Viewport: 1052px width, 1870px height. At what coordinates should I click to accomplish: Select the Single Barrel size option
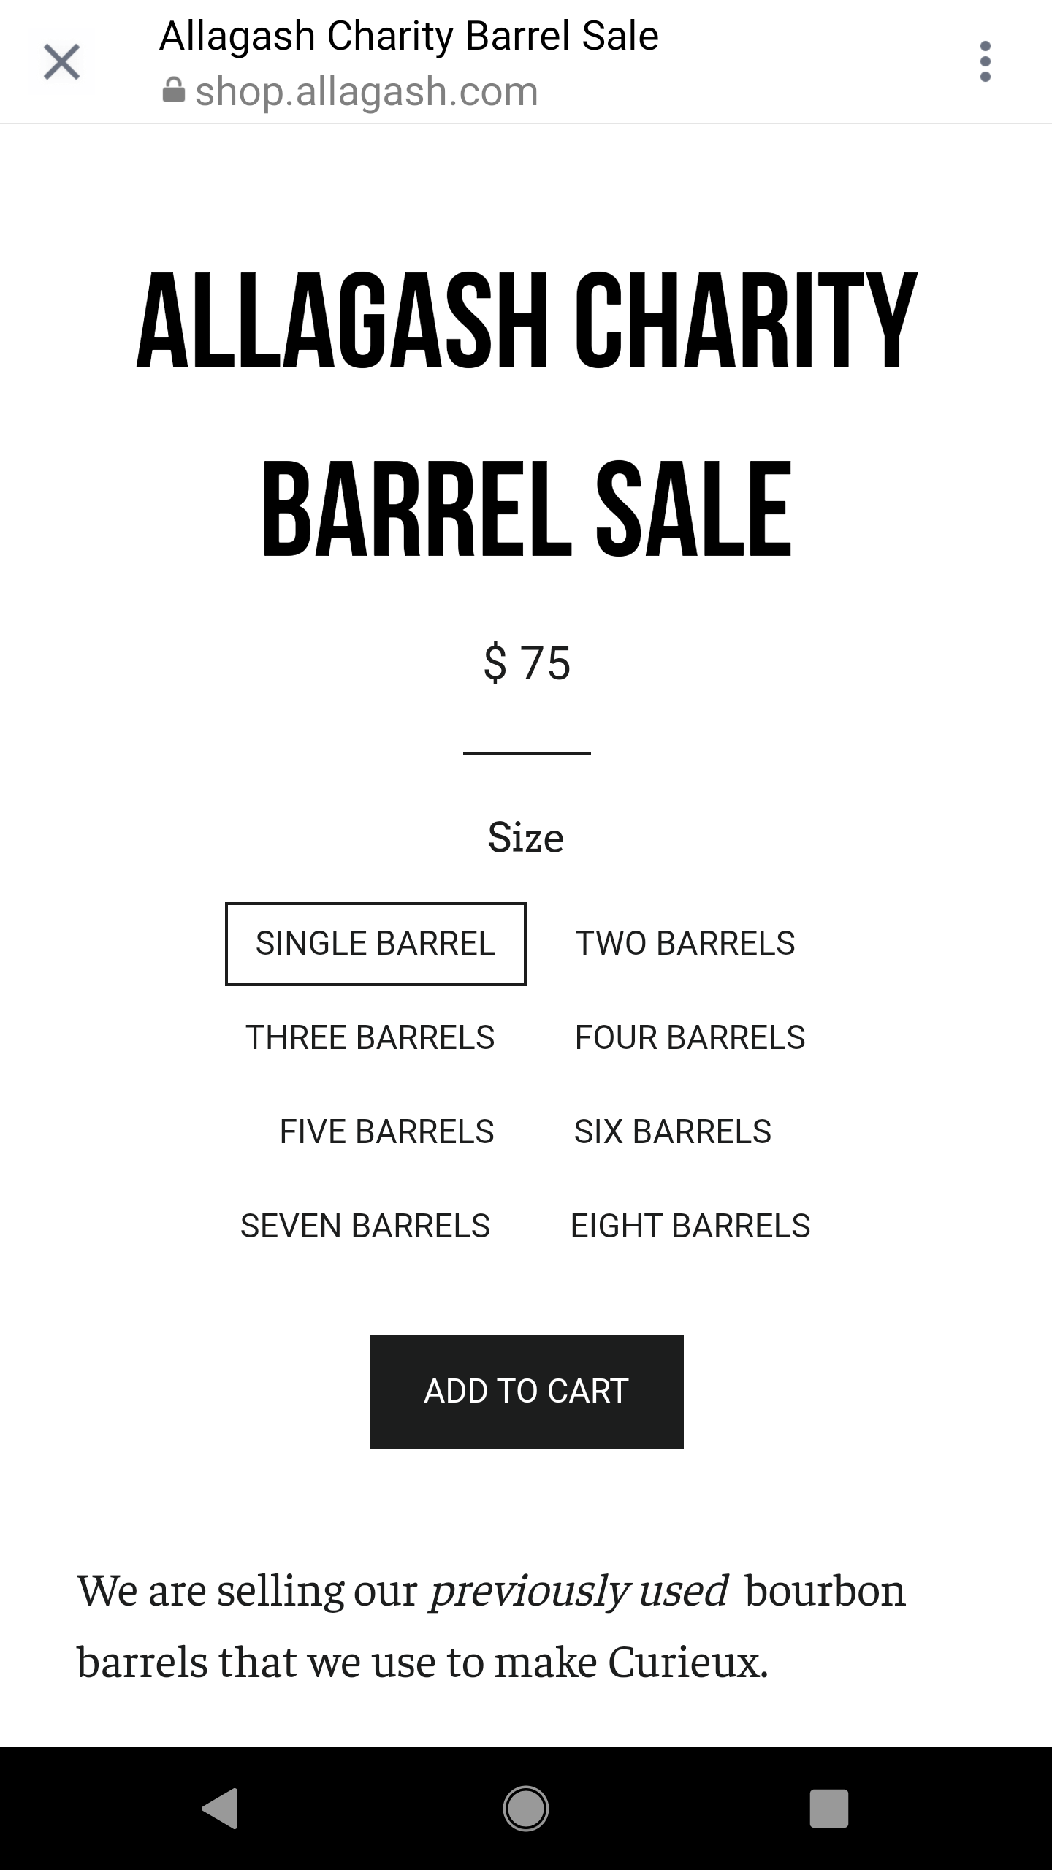(x=376, y=944)
